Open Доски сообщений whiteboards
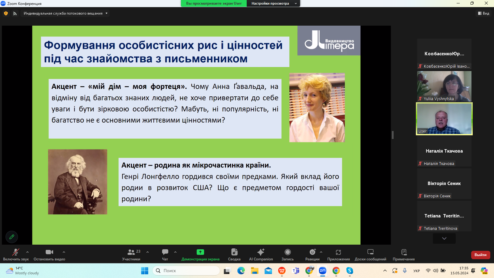494x278 pixels. point(370,255)
